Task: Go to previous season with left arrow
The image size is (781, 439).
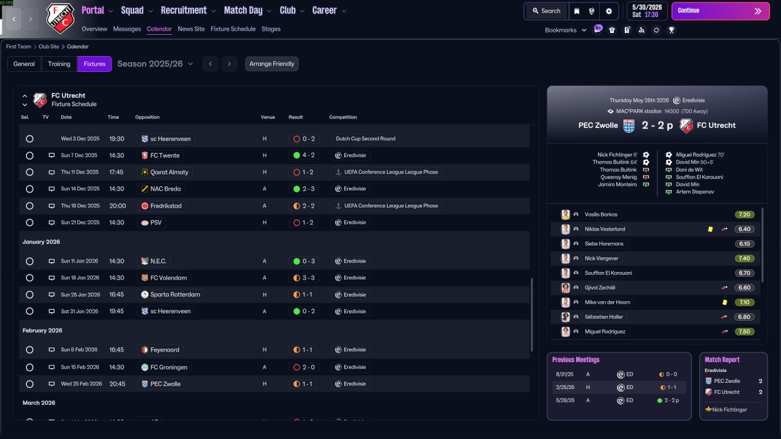Action: click(210, 64)
